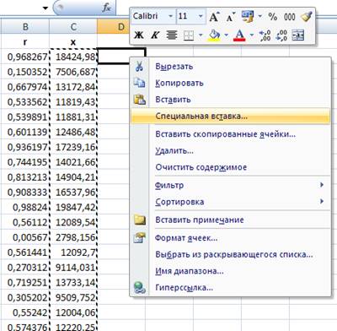Select column C header
337x331 pixels.
point(73,27)
